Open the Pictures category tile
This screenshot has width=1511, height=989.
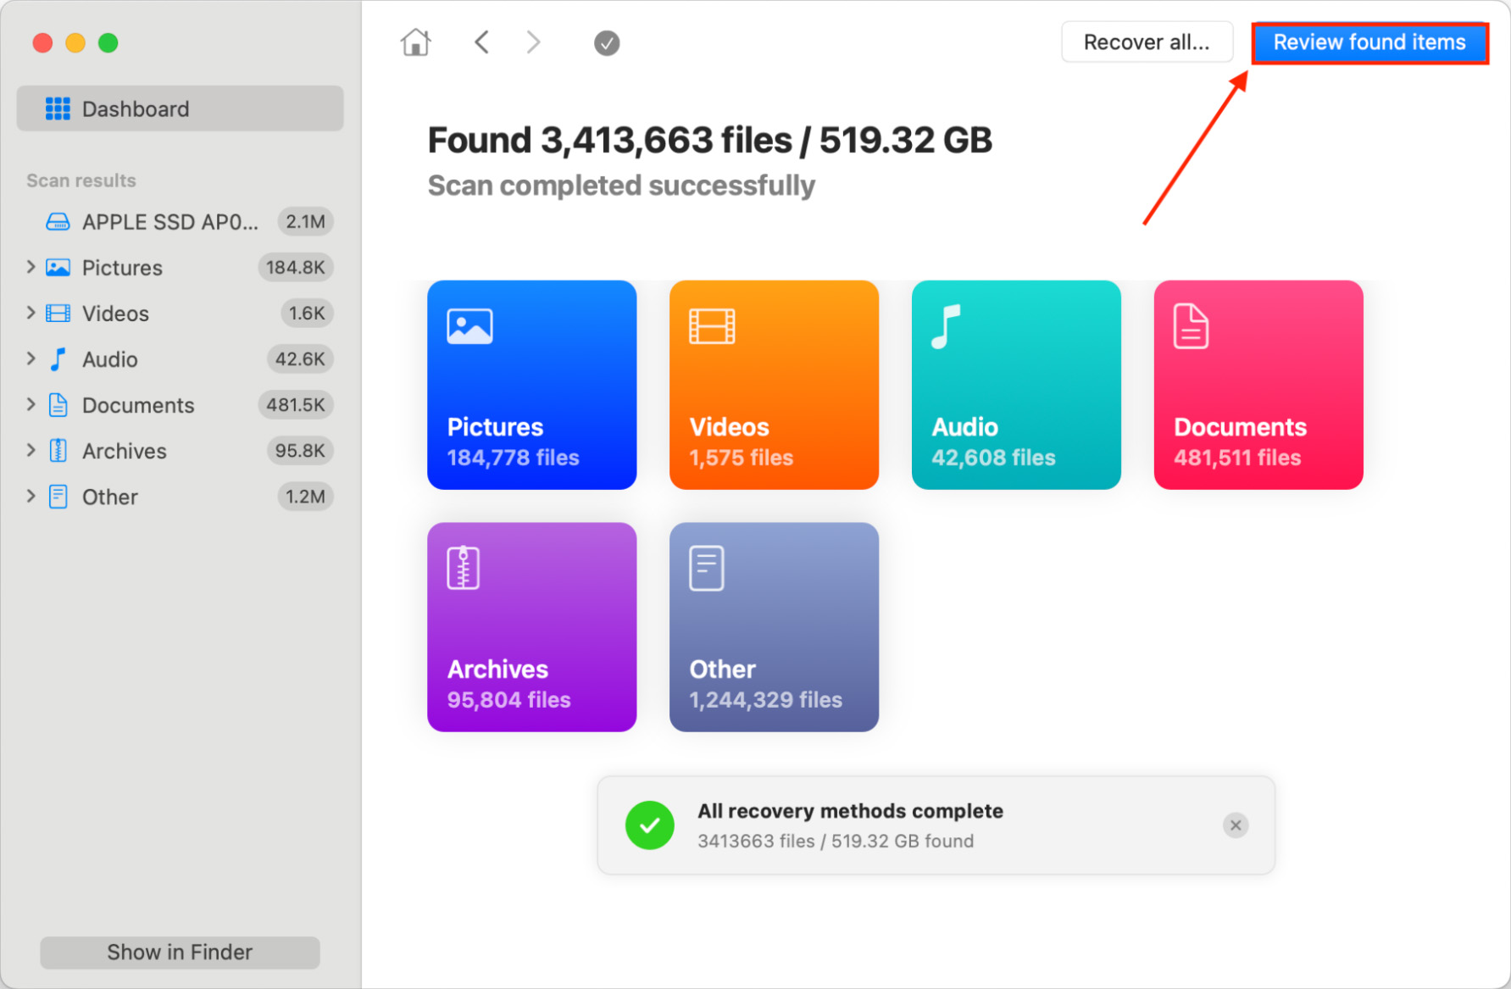[x=531, y=385]
